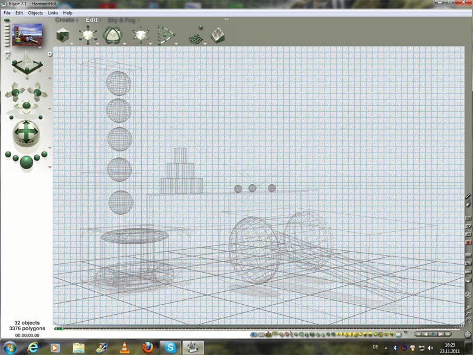Click the large green Render sphere
Viewport: 473px width, 355px height.
point(27,162)
